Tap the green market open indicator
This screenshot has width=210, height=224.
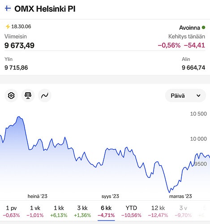(x=203, y=27)
